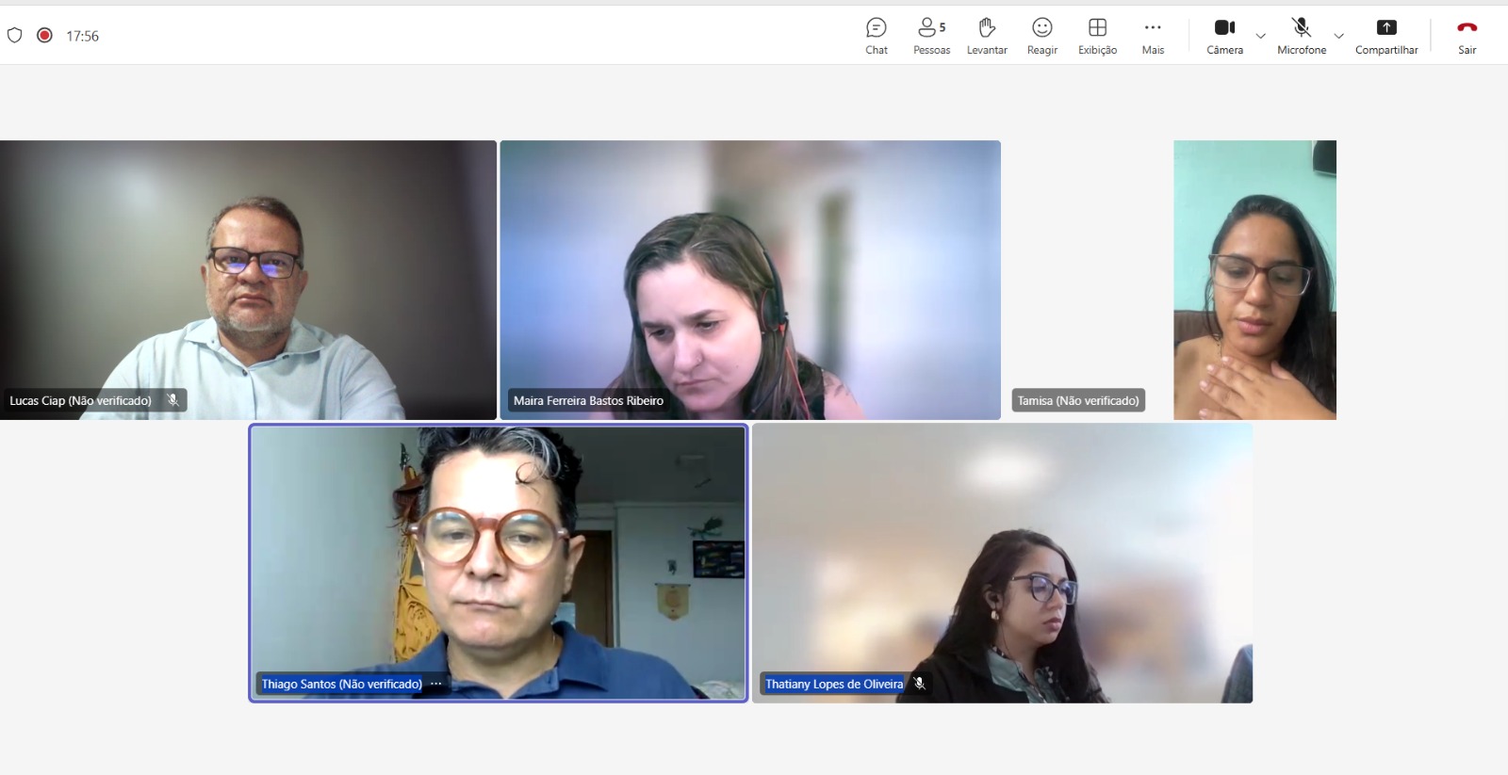
Task: Click the shield security icon
Action: [x=14, y=36]
